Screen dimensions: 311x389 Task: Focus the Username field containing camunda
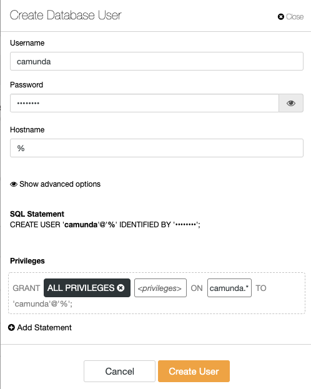[157, 61]
